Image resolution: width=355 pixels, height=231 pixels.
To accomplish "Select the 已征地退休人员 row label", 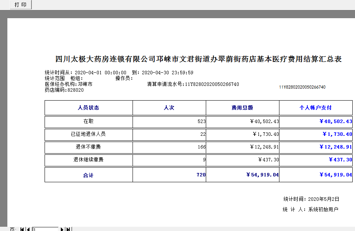I will [88, 134].
